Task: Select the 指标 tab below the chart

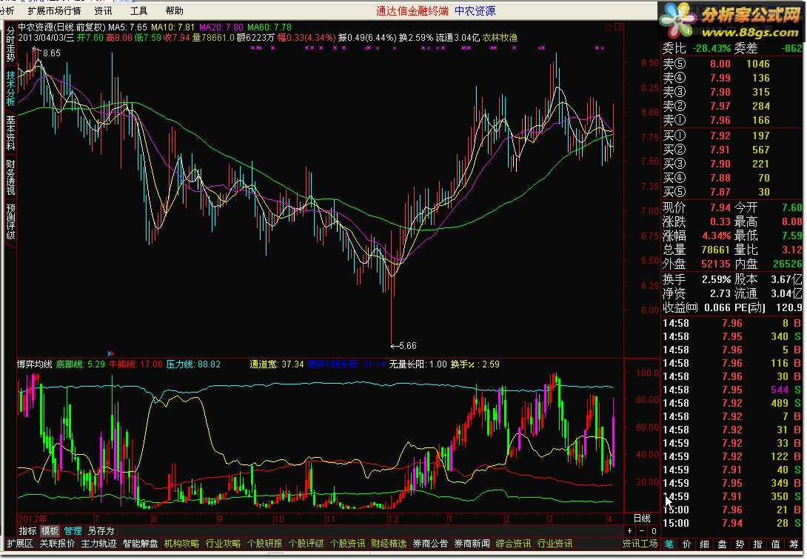Action: pos(28,530)
